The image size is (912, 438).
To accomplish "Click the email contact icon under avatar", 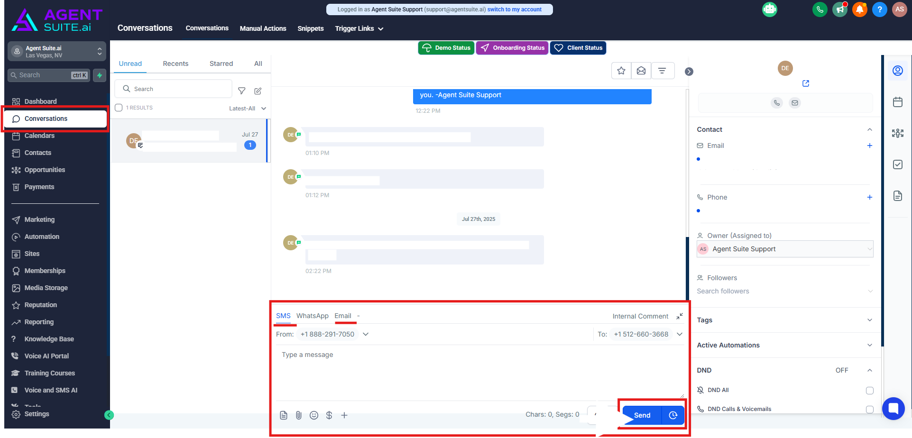I will 795,103.
